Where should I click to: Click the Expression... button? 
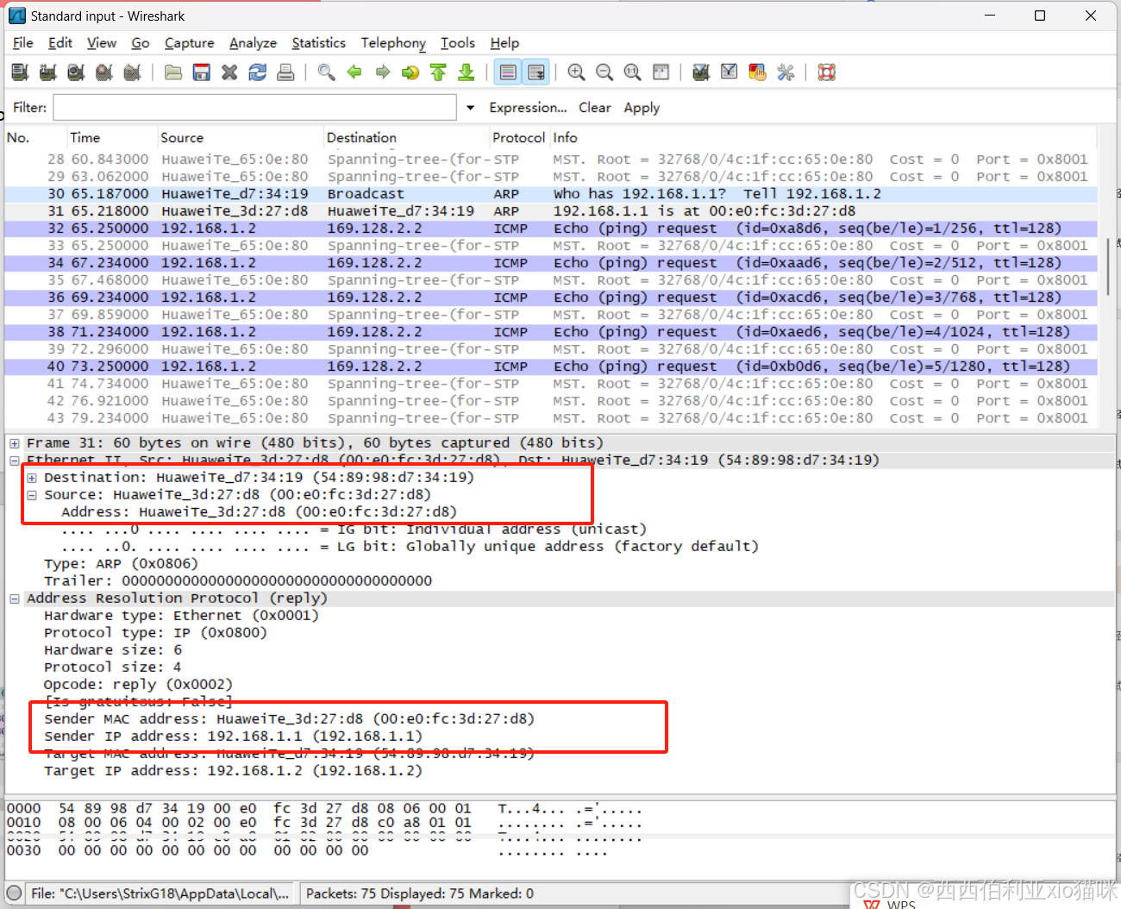click(x=528, y=108)
